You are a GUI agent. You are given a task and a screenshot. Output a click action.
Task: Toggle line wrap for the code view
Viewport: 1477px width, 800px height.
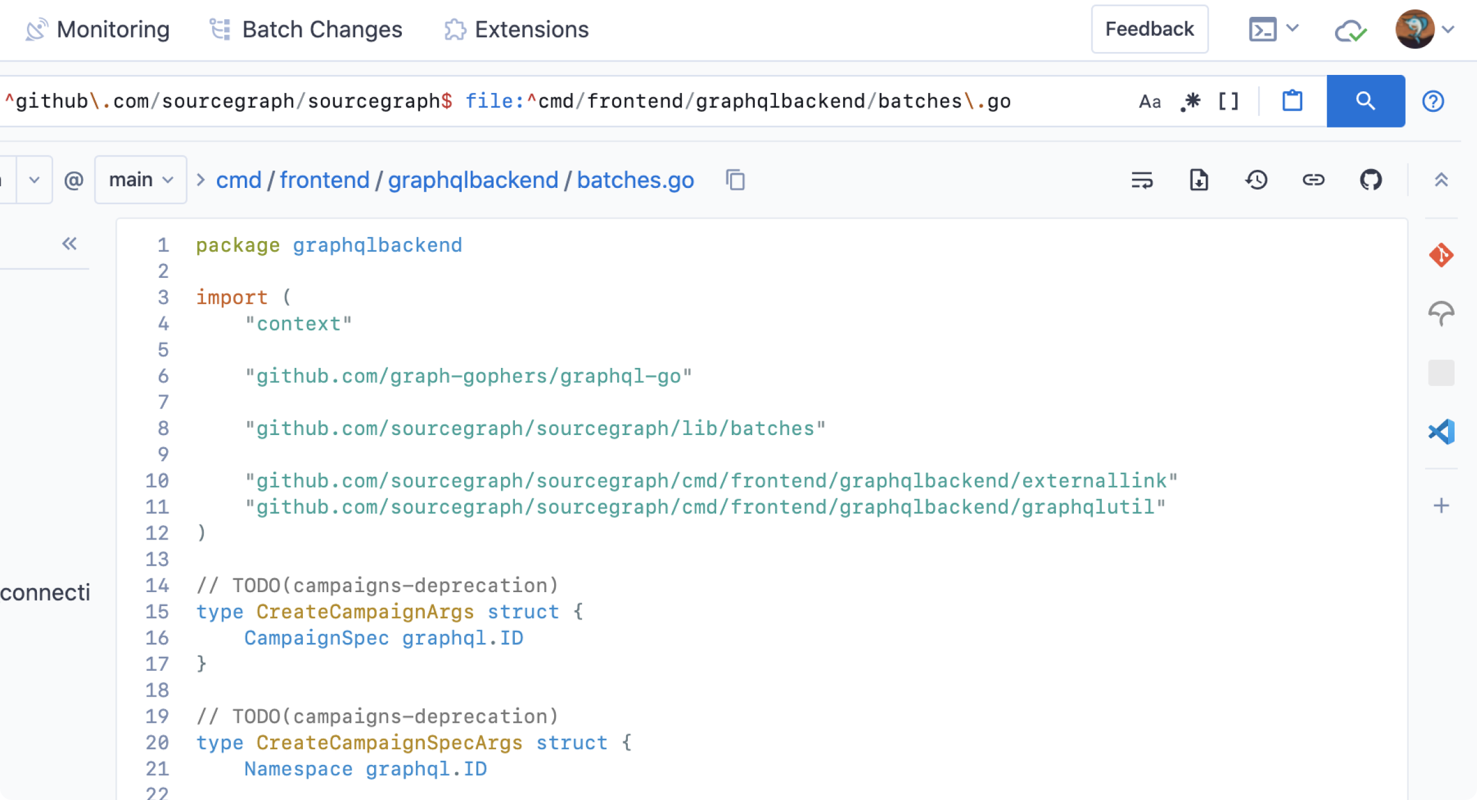point(1142,180)
